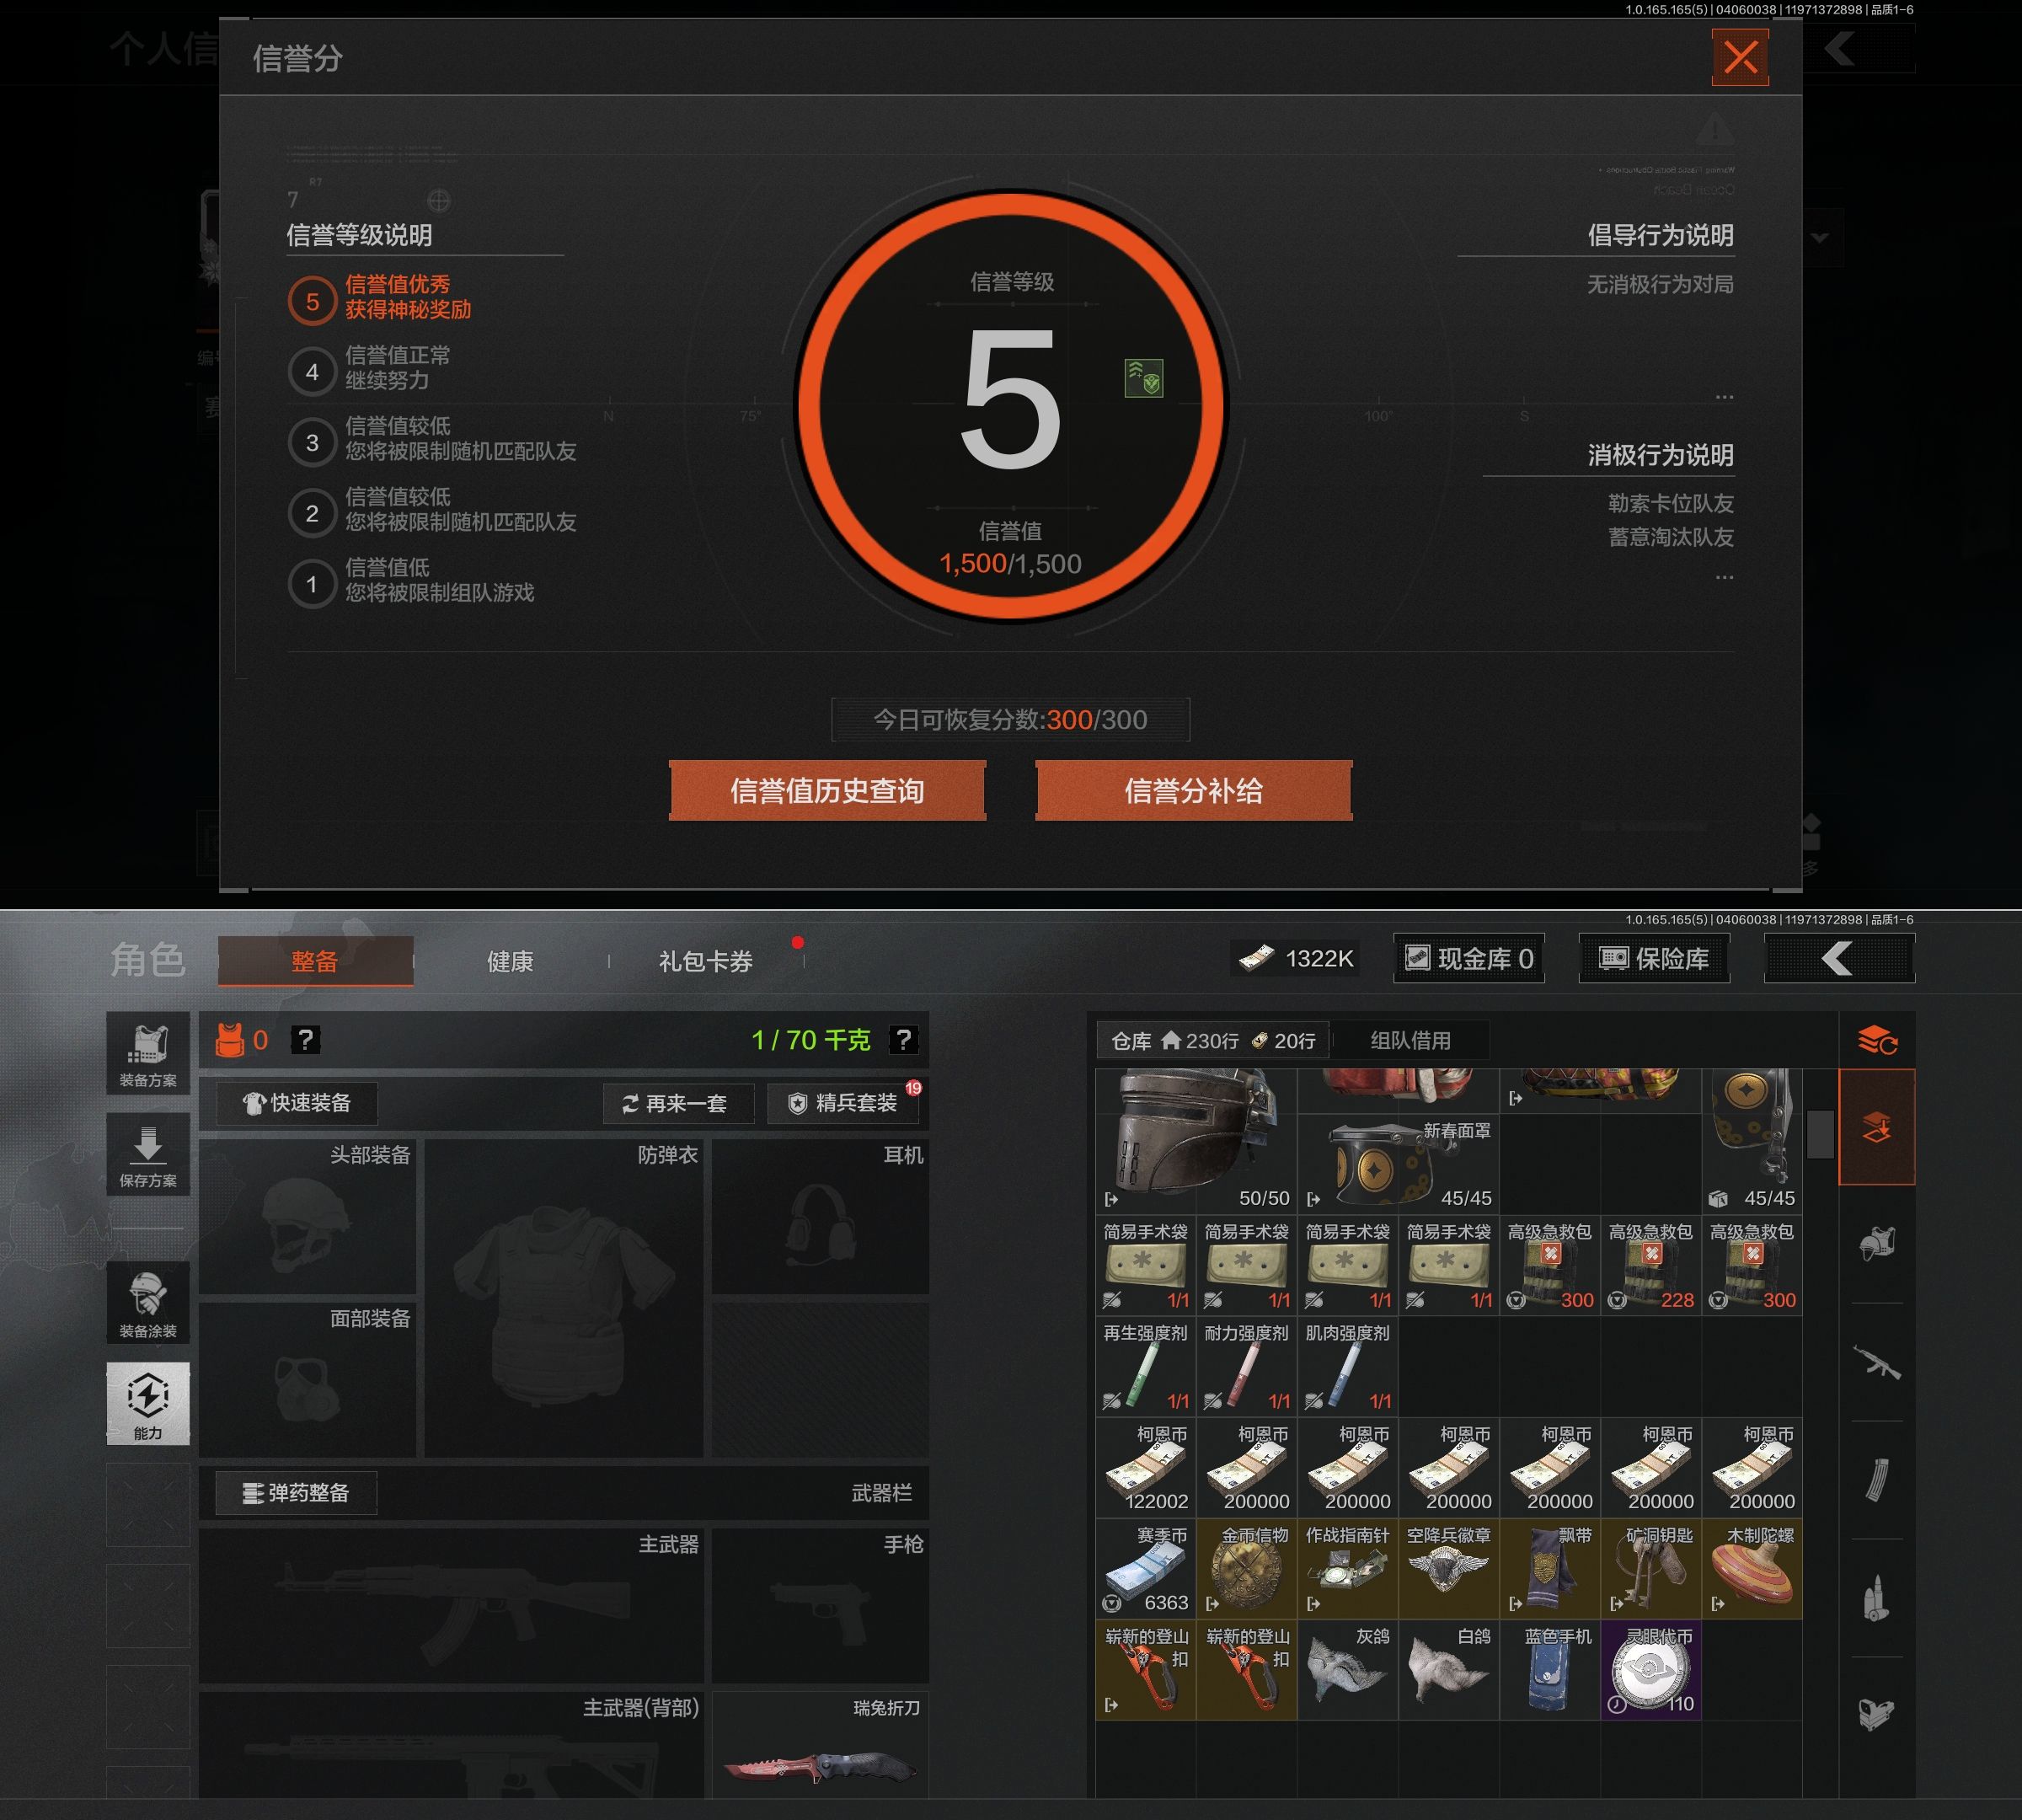Click the weight limit help question mark
The image size is (2022, 1820).
(903, 1040)
